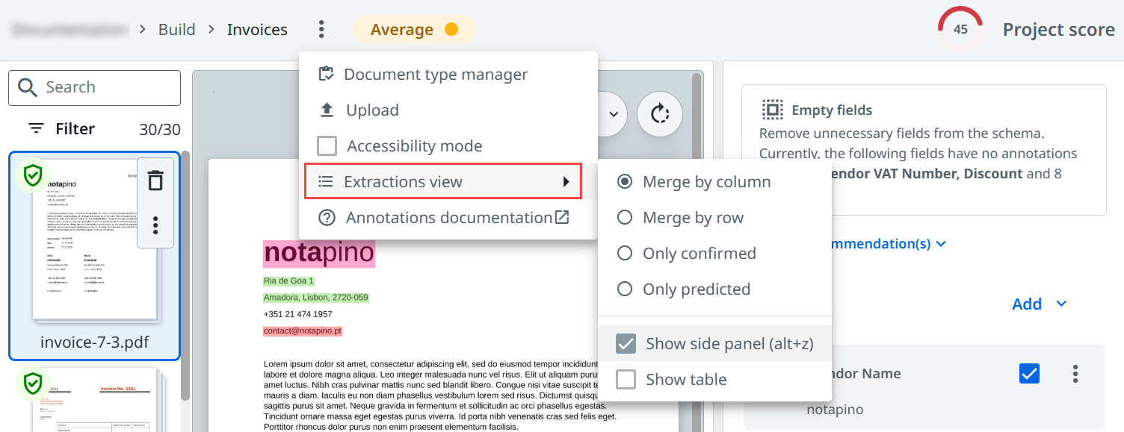
Task: Select the Merge by row radio option
Action: pyautogui.click(x=625, y=218)
